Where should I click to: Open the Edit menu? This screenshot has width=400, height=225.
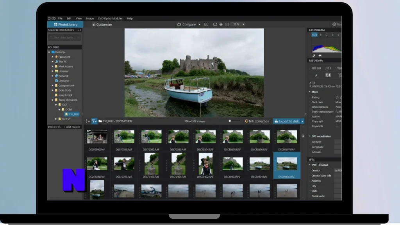[69, 18]
